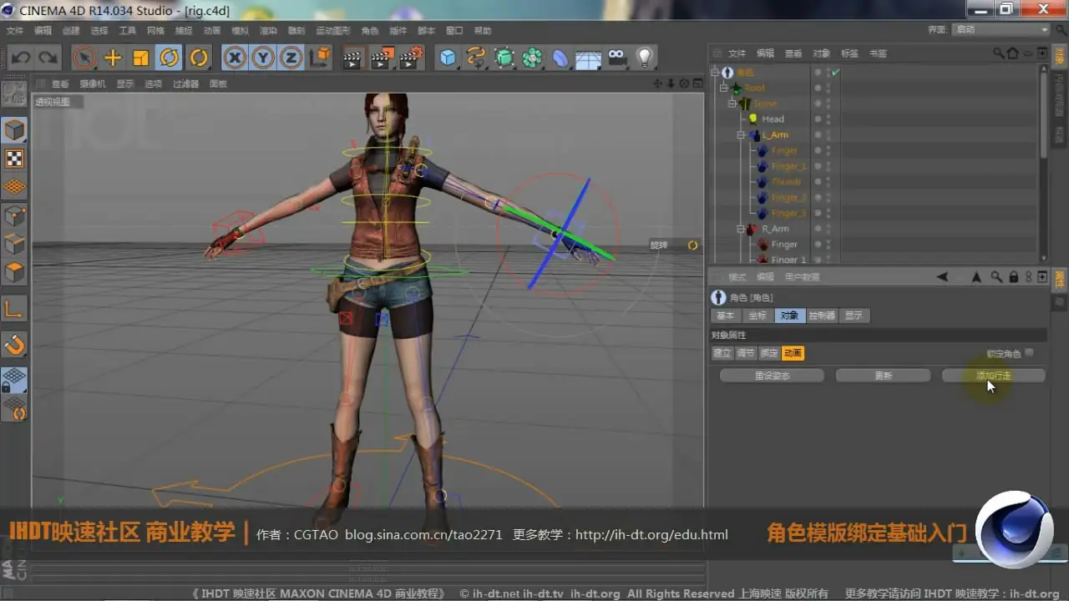Open the blue deformer objects icon
1069x601 pixels.
click(x=560, y=58)
